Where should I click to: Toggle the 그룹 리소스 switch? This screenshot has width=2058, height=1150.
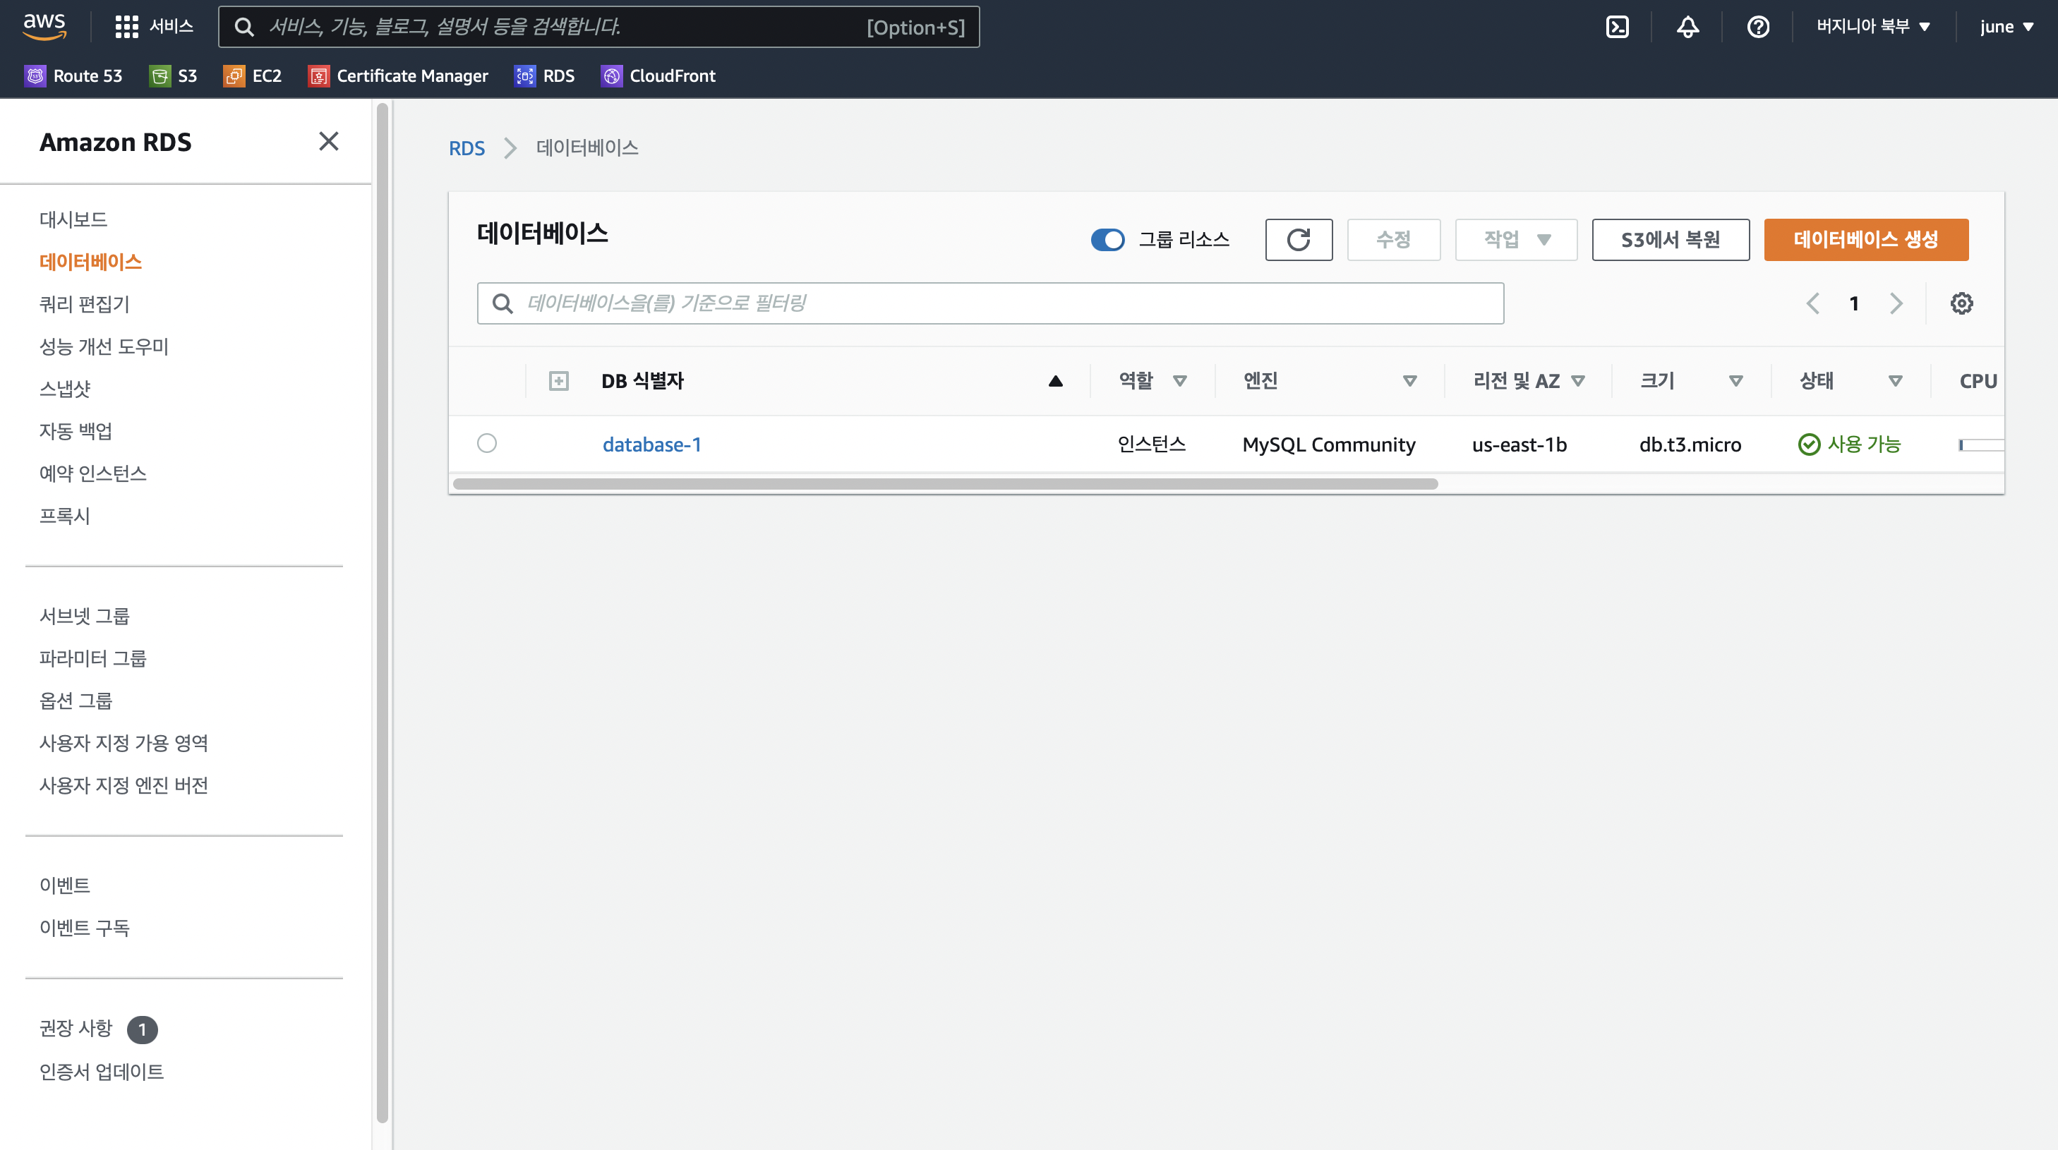(1107, 240)
